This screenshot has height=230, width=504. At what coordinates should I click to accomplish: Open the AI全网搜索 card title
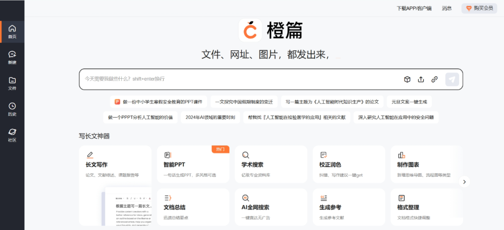[x=255, y=208]
